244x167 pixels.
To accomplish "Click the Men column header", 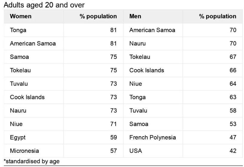I will click(x=135, y=16).
